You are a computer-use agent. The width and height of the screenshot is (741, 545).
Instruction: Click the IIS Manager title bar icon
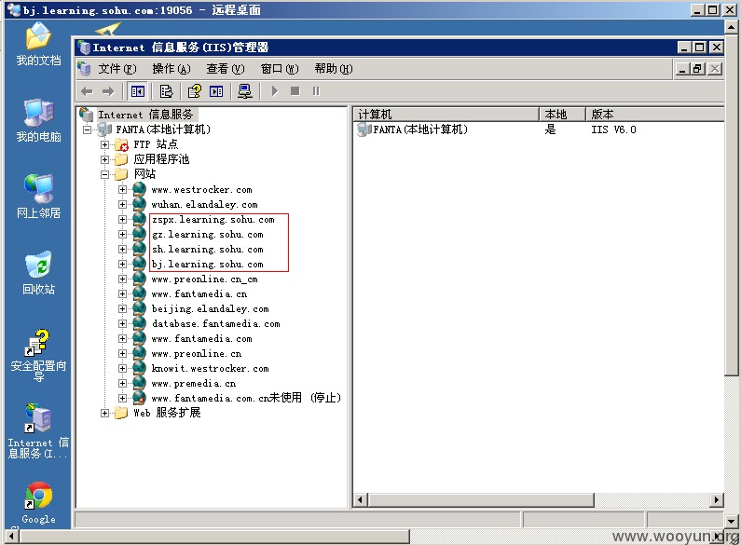(x=85, y=48)
